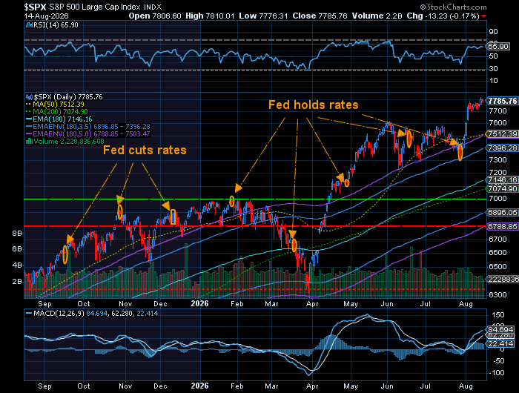Click the 22.414 MACD axis tag
This screenshot has width=519, height=393.
[500, 344]
